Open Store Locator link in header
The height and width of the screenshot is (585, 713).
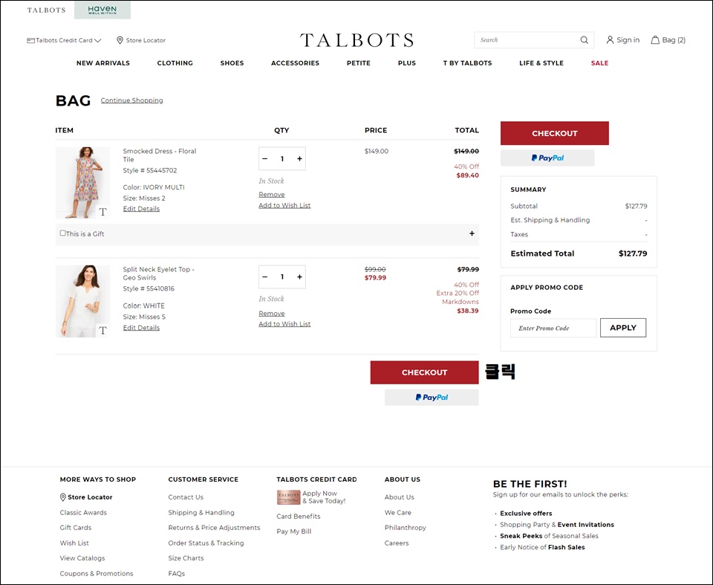tap(146, 41)
